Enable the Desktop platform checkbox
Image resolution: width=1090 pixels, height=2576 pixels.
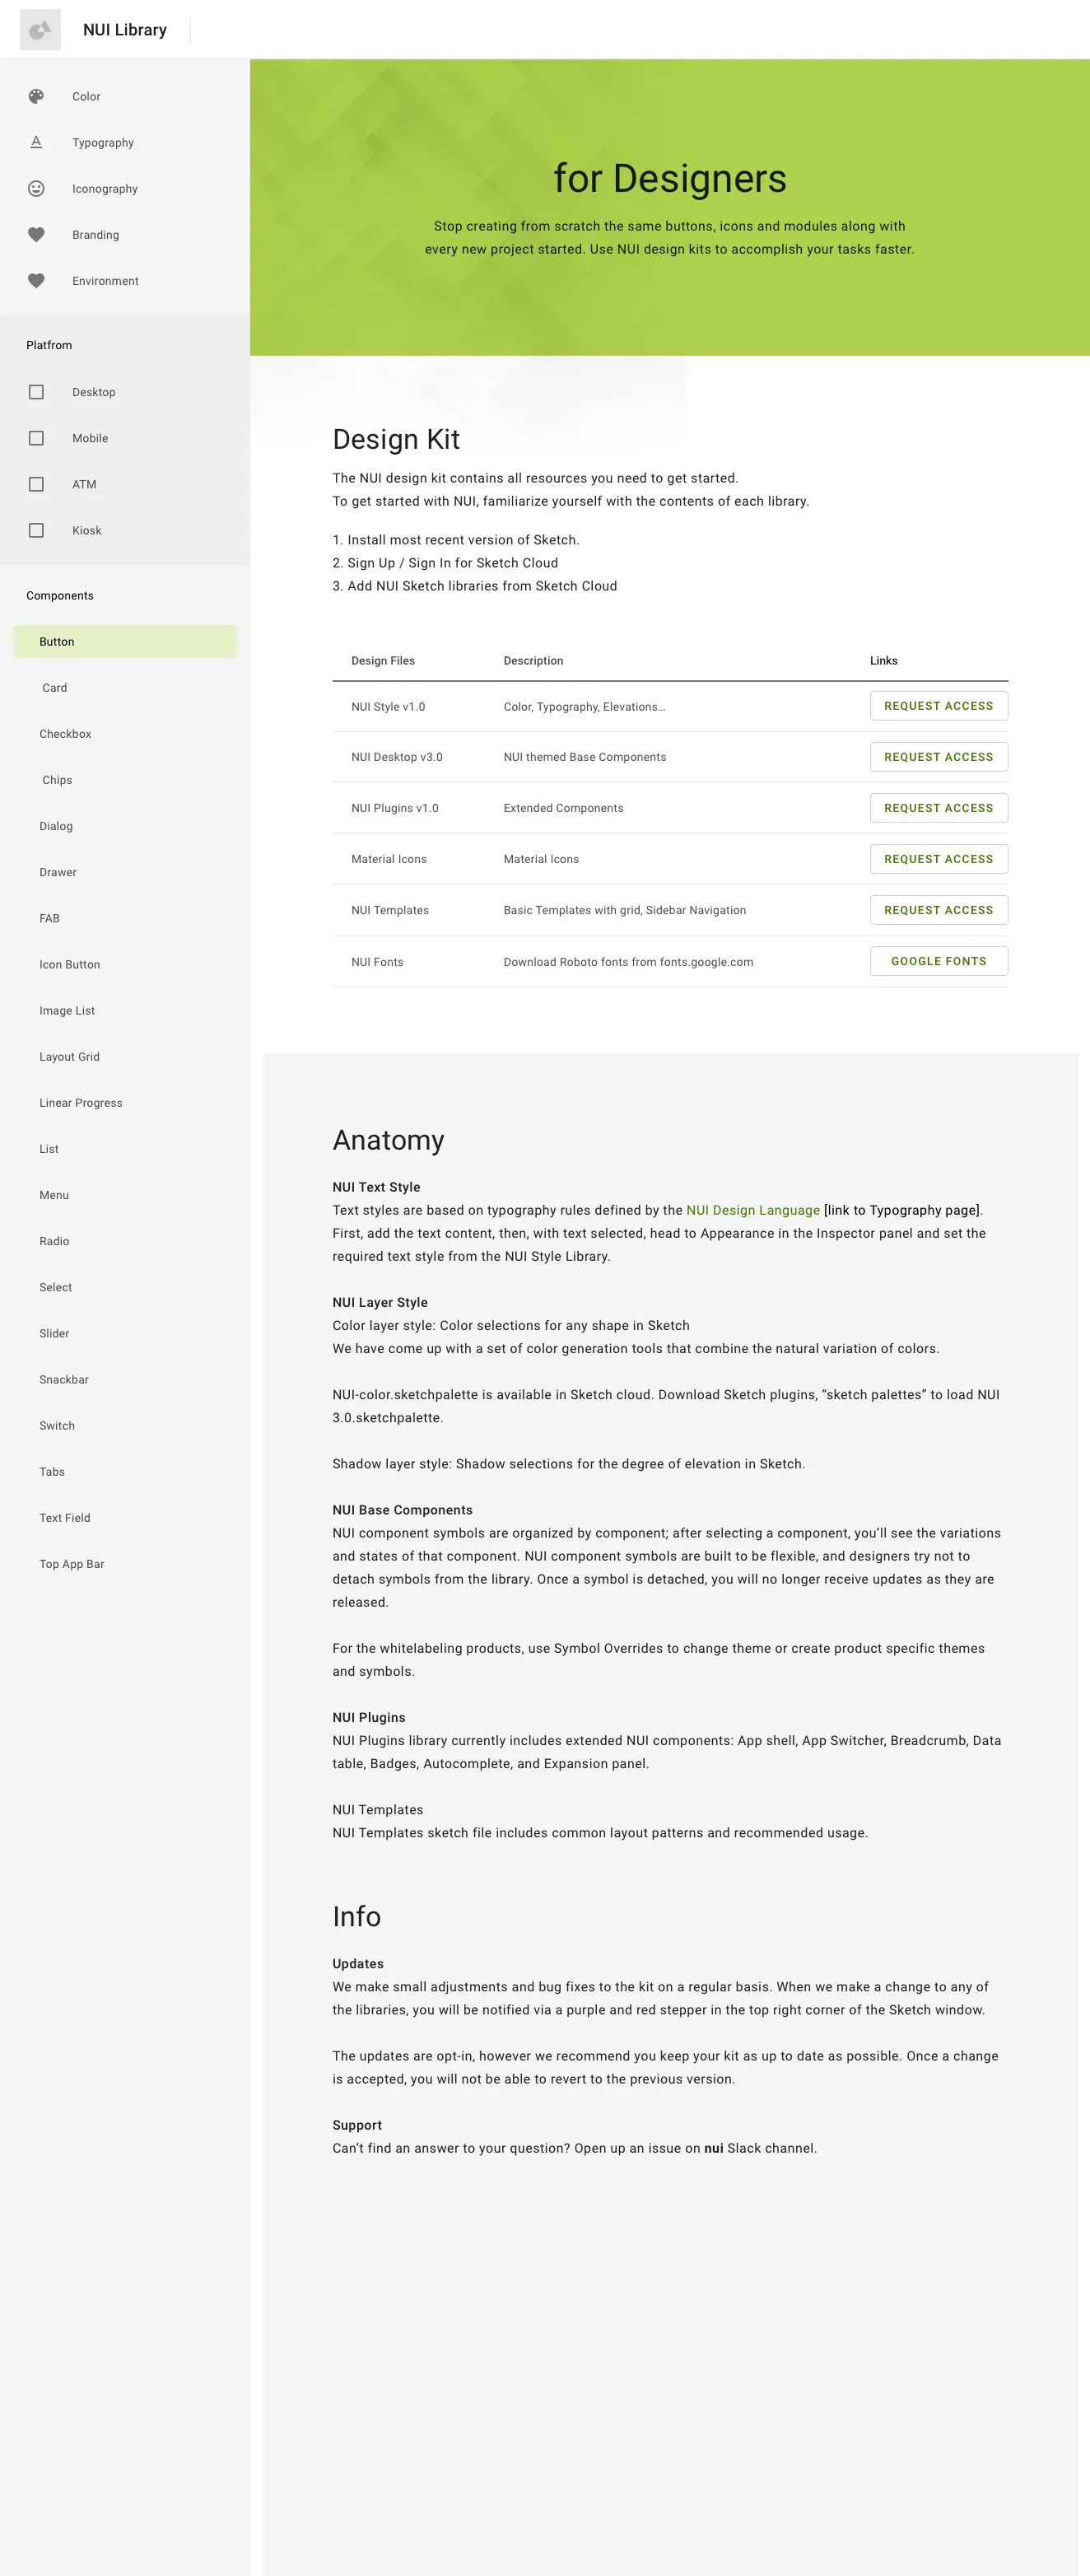click(36, 392)
